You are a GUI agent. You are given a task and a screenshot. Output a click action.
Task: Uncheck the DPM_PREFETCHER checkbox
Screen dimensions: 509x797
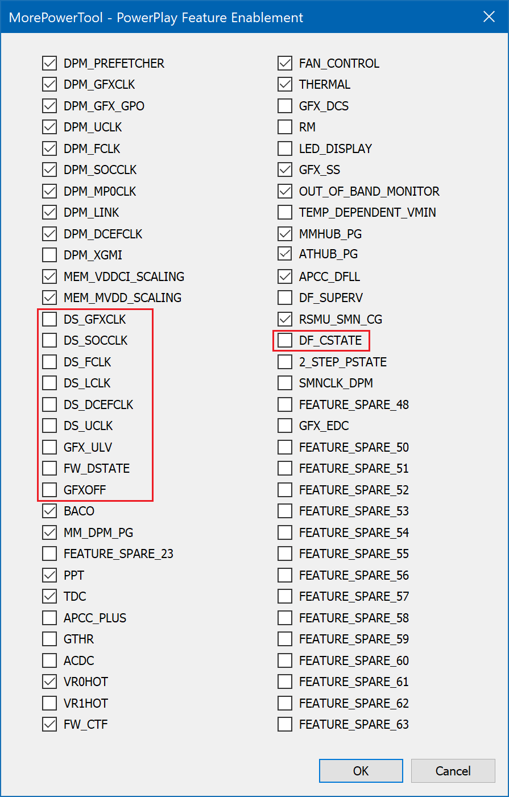[x=50, y=63]
